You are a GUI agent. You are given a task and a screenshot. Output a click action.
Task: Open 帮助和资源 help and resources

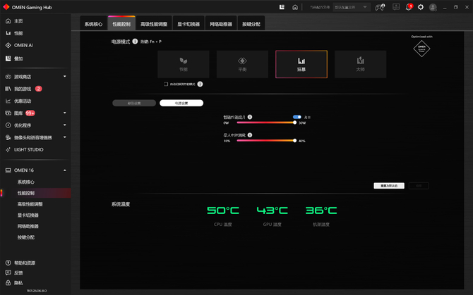click(25, 263)
